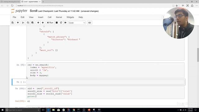Open the notification center
The height and width of the screenshot is (112, 199).
[x=196, y=110]
